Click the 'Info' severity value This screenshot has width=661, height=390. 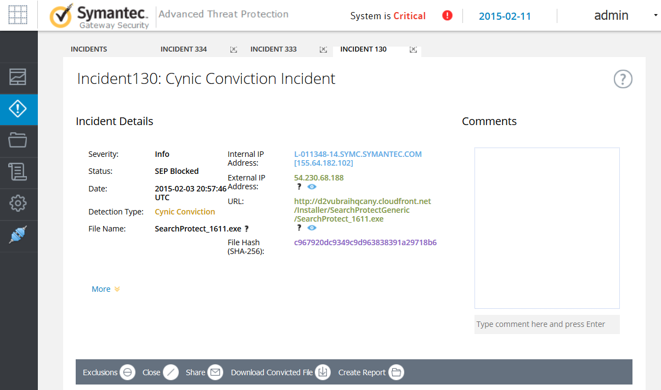click(162, 154)
